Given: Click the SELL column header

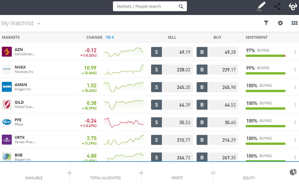Looking at the screenshot, I should click(x=172, y=37).
